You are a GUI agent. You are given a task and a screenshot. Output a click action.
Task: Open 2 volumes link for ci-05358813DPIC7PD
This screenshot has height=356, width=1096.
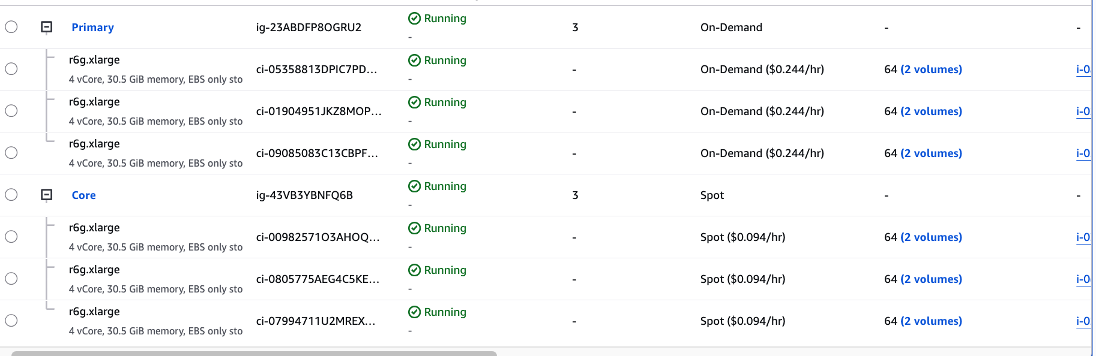pos(931,70)
